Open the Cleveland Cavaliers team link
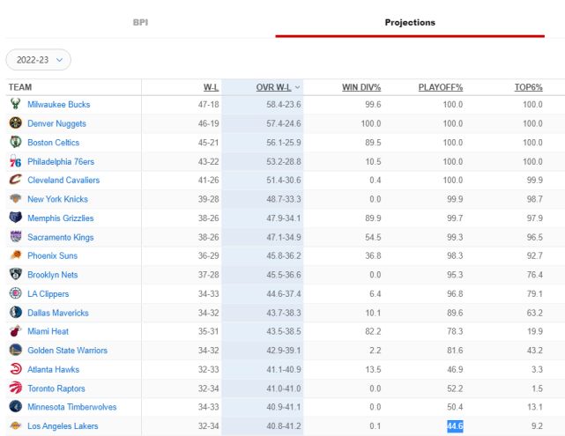The height and width of the screenshot is (436, 565). coord(63,180)
